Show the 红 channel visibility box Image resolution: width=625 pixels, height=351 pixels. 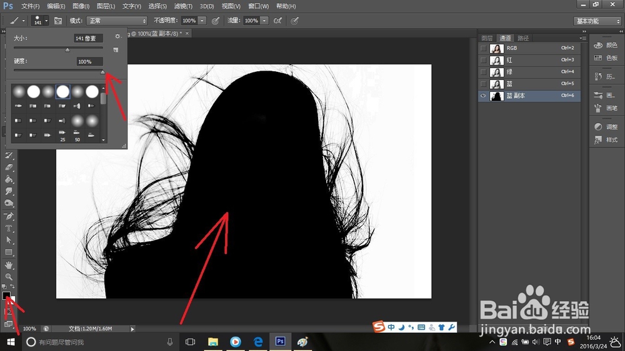point(483,60)
